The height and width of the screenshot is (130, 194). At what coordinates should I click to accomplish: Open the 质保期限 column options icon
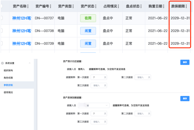[x=186, y=6]
